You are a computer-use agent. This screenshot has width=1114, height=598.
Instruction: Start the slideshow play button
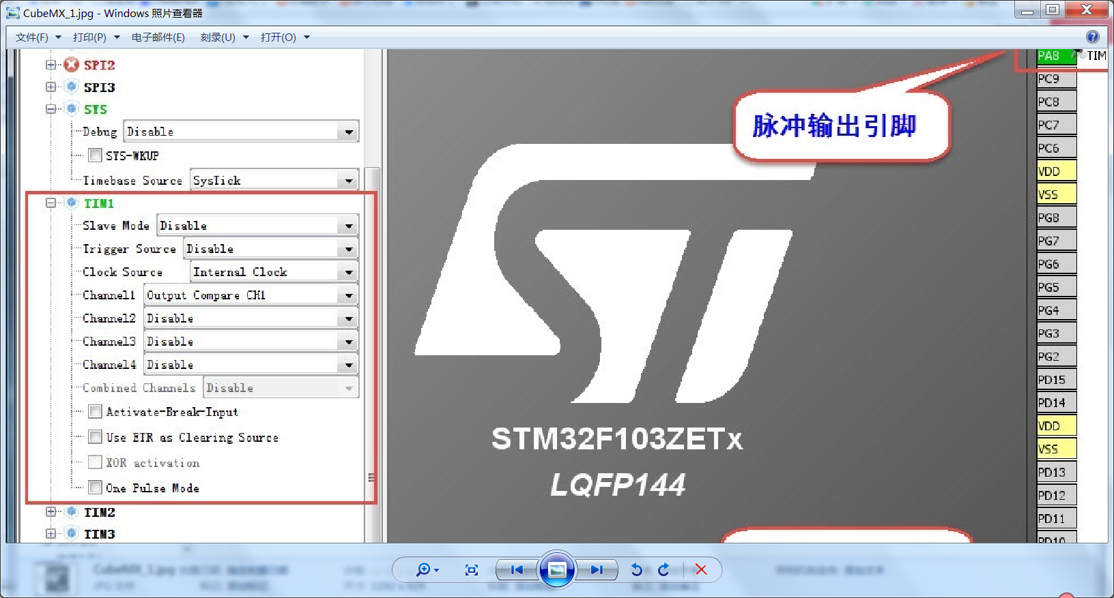(557, 569)
